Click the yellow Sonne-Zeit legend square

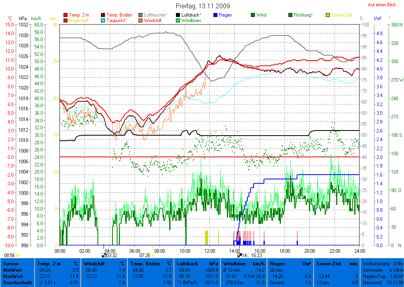tap(328, 15)
